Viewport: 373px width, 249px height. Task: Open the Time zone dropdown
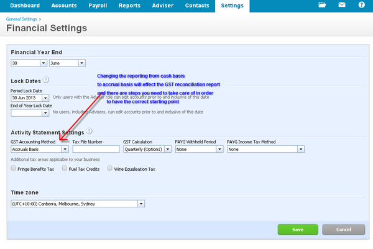click(78, 203)
